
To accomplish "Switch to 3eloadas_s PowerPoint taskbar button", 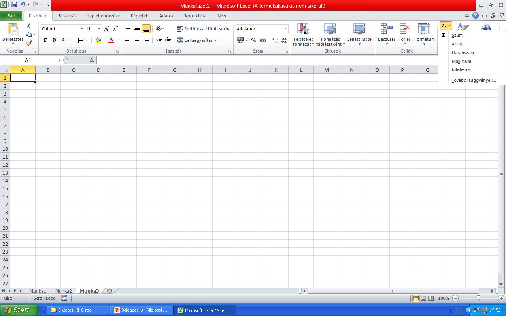I will (142, 310).
